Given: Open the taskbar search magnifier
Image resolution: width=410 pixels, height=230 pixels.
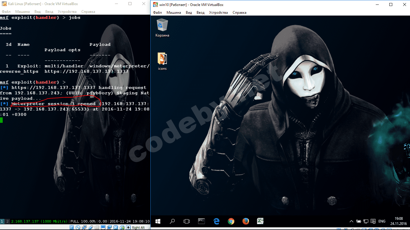Looking at the screenshot, I should click(172, 221).
